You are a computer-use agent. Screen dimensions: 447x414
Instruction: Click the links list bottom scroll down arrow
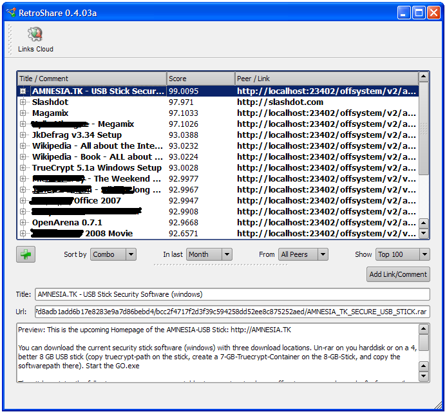click(424, 233)
